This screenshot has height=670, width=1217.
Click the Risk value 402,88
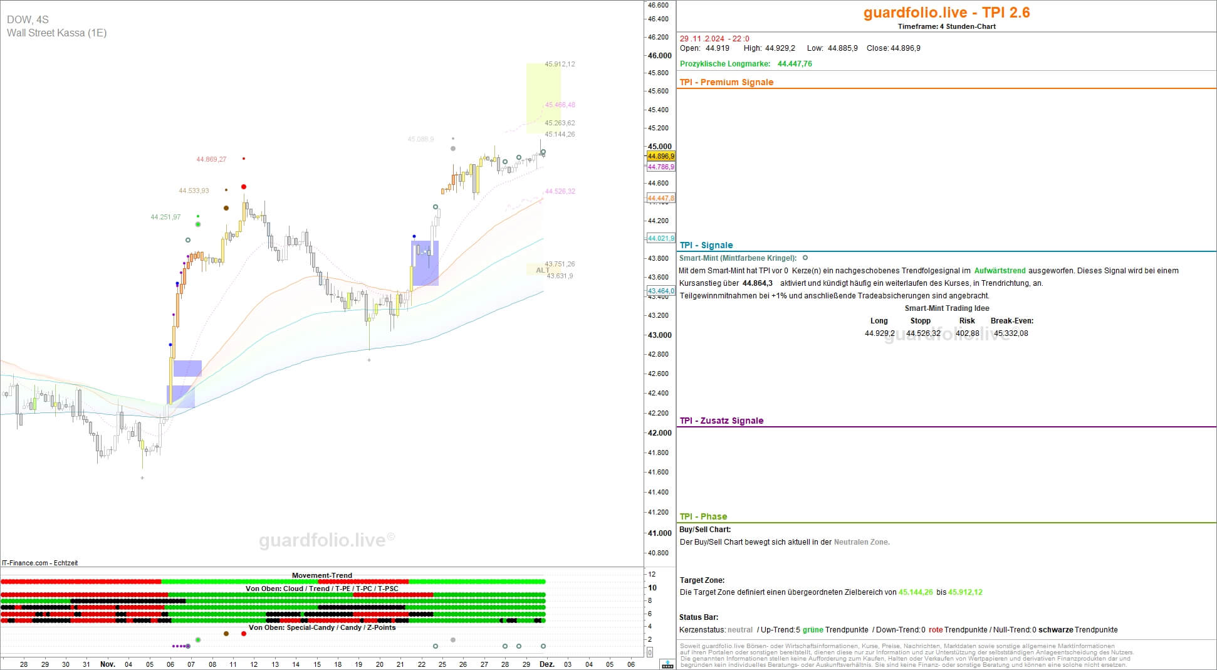(967, 333)
